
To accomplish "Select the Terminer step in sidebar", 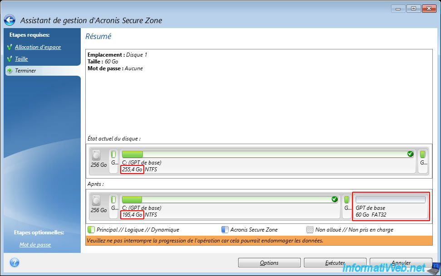I will (x=25, y=71).
